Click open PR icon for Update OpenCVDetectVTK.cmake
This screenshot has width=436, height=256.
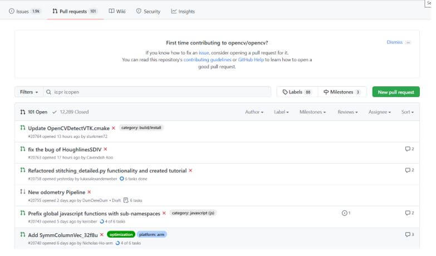(23, 128)
